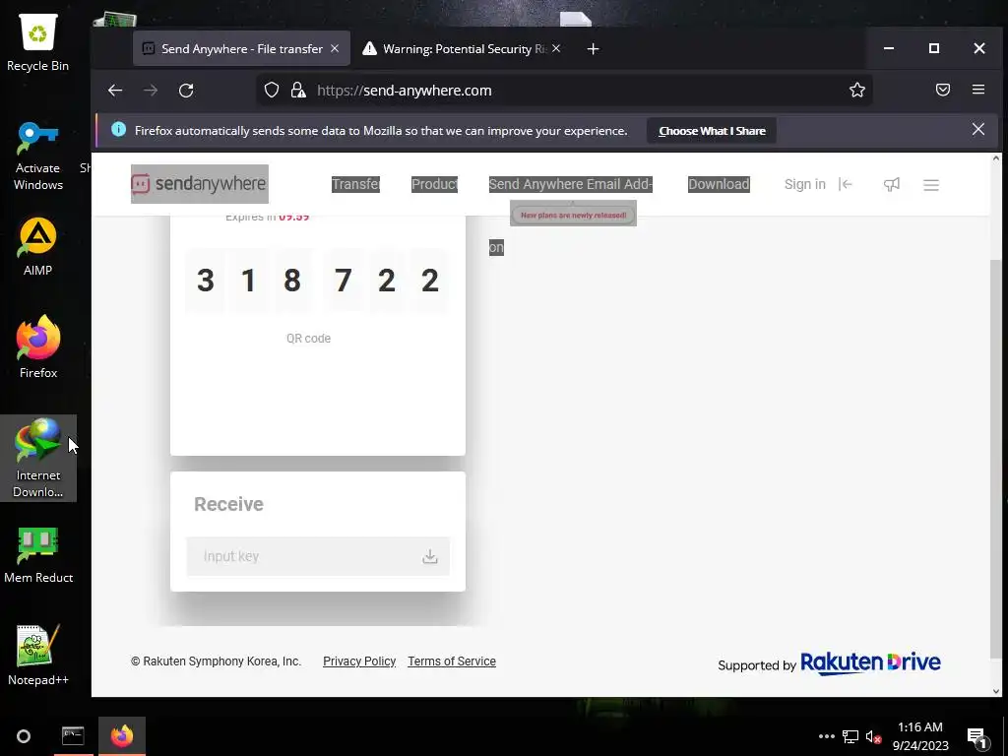
Task: Open a new tab with the plus button
Action: 593,49
